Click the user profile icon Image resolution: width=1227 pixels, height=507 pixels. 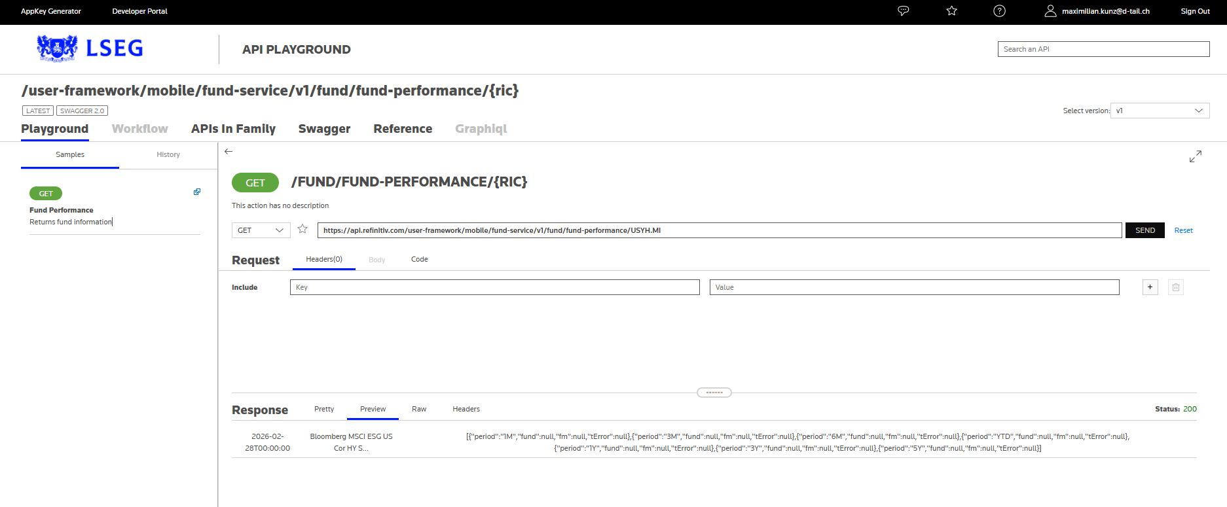(x=1050, y=11)
